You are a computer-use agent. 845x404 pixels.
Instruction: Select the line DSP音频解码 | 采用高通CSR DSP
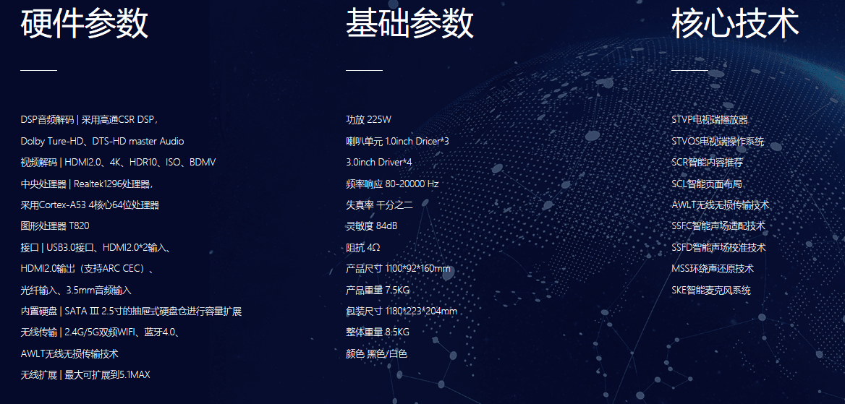(x=89, y=119)
